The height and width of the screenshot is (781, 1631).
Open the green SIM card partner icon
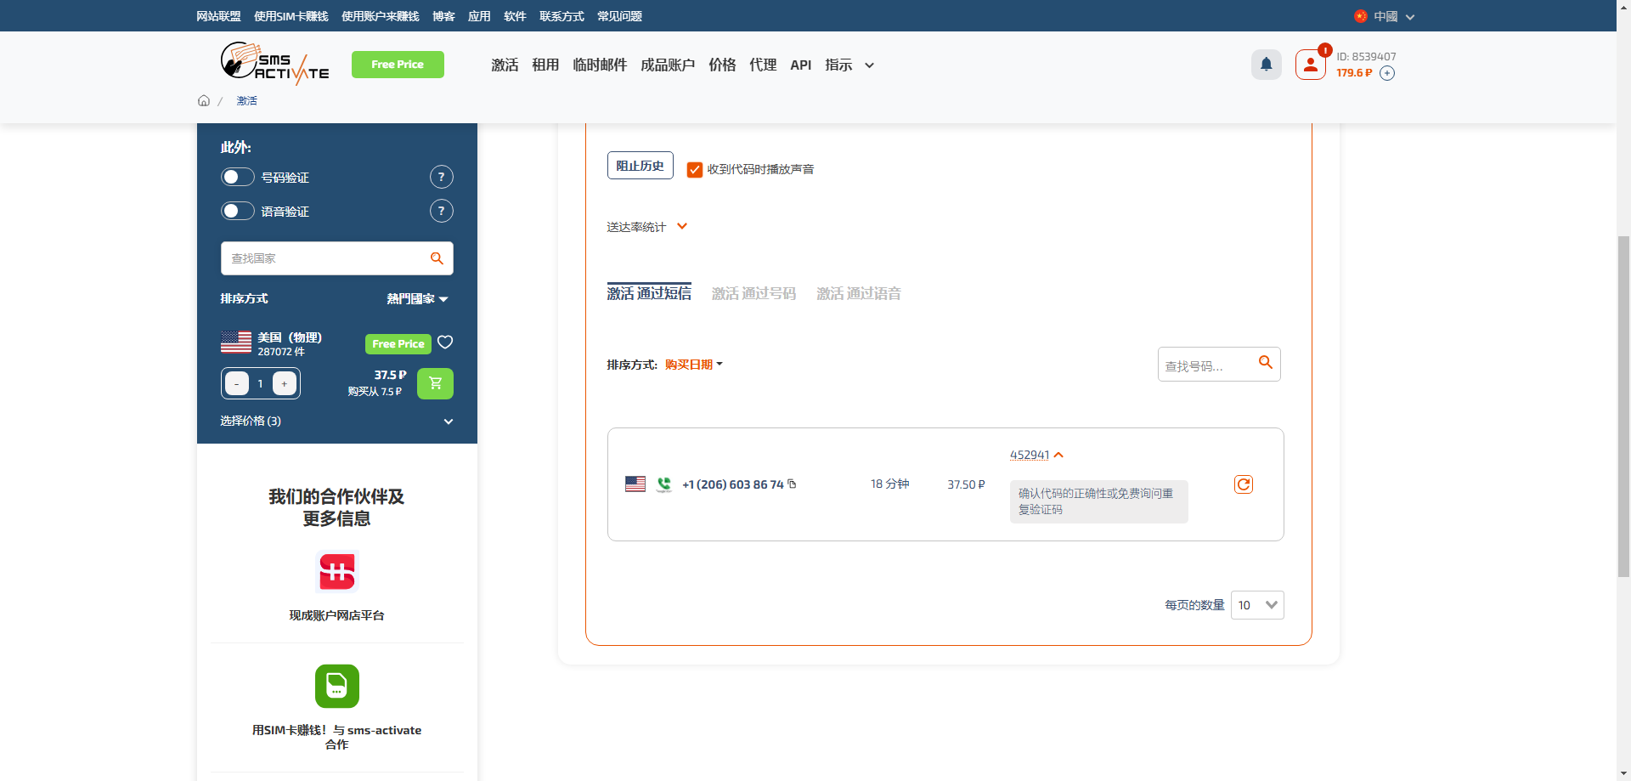tap(337, 686)
